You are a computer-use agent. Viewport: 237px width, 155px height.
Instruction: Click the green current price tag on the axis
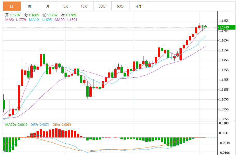[x=227, y=27]
